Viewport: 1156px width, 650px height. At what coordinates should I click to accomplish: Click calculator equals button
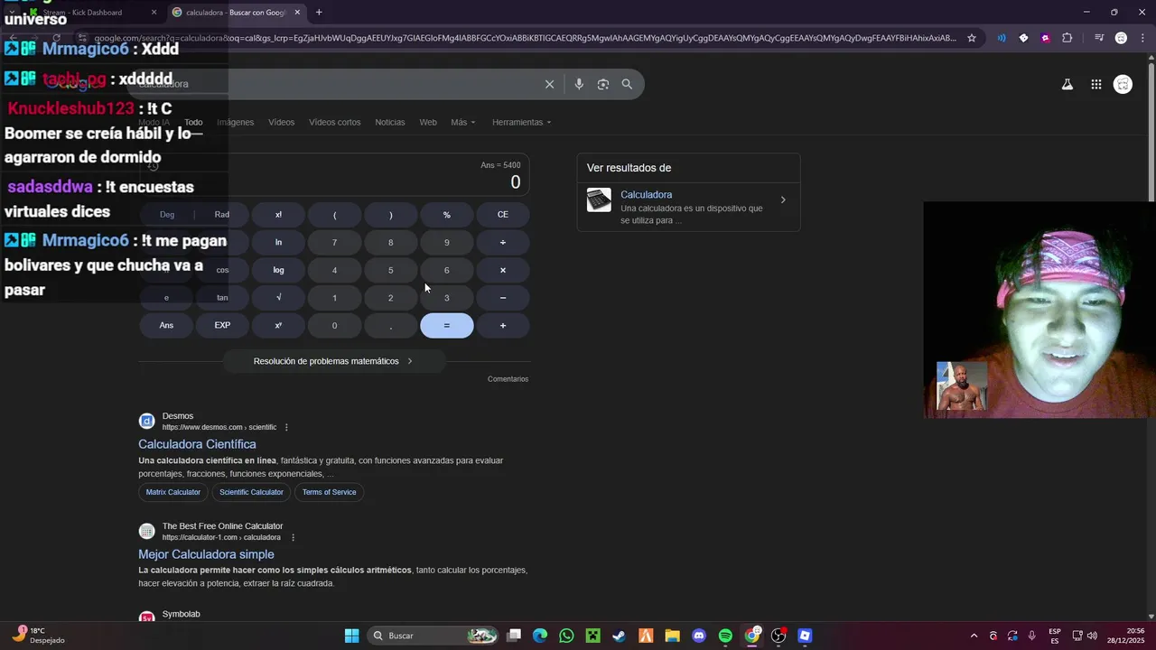(446, 325)
